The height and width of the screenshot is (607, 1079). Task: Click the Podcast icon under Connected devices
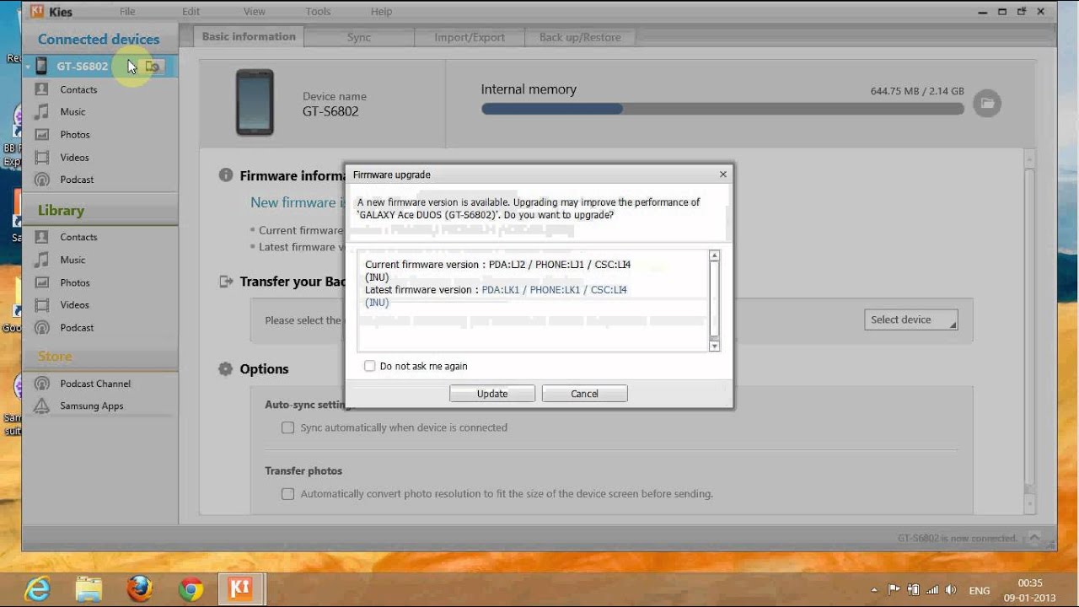(41, 180)
